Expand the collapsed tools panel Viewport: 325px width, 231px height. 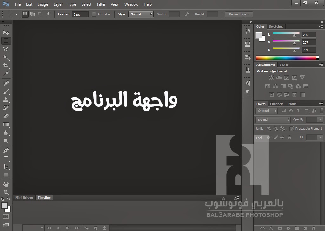(3, 22)
